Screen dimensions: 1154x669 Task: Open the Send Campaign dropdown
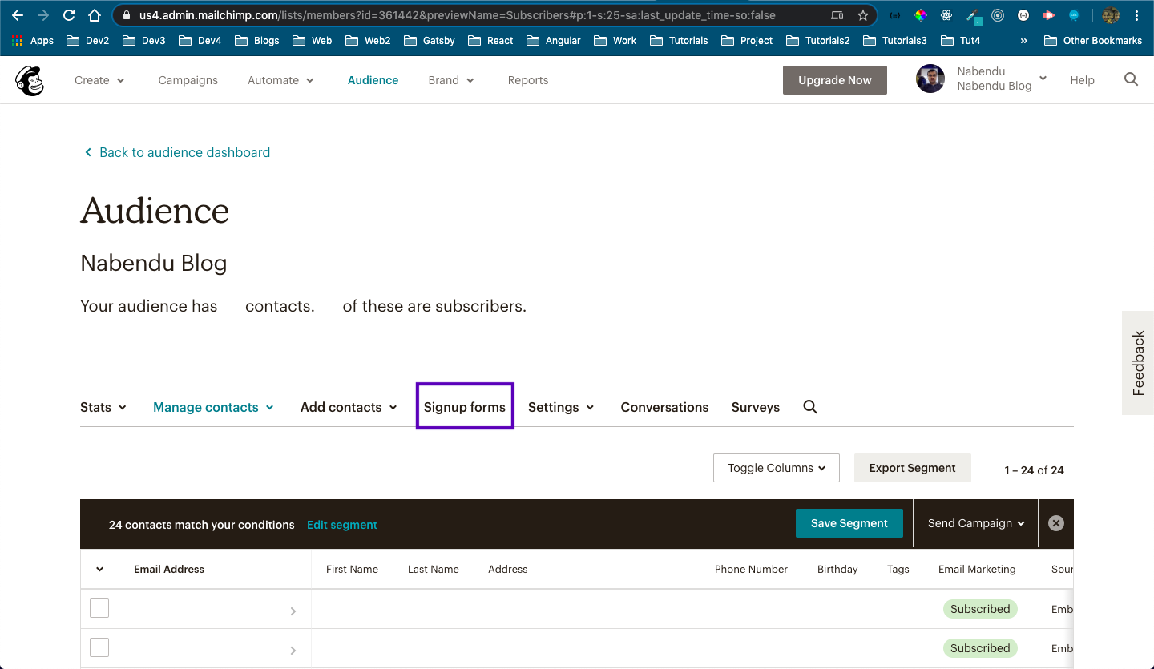click(x=976, y=523)
